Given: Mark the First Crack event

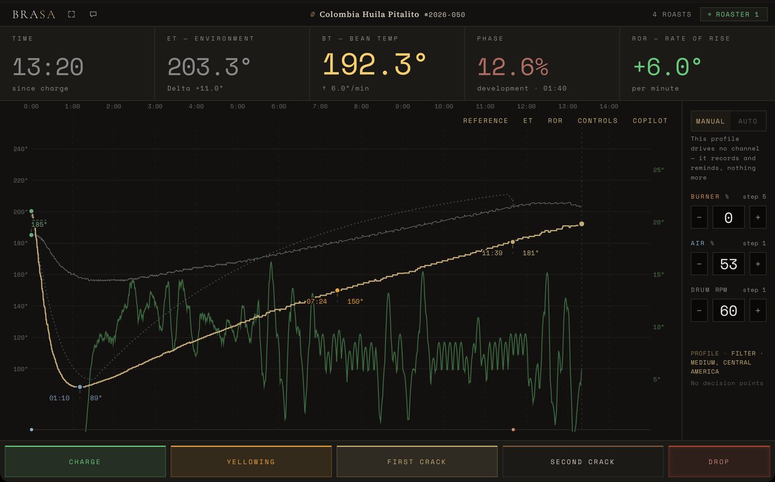Looking at the screenshot, I should point(417,461).
